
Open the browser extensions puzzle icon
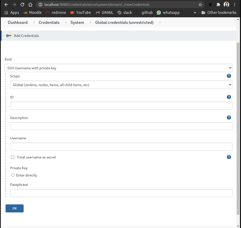[x=218, y=5]
